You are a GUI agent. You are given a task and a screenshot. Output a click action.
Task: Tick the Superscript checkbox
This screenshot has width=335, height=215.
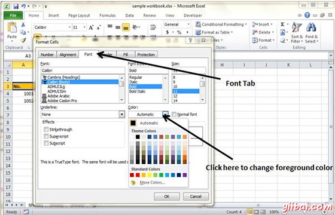tap(46, 136)
